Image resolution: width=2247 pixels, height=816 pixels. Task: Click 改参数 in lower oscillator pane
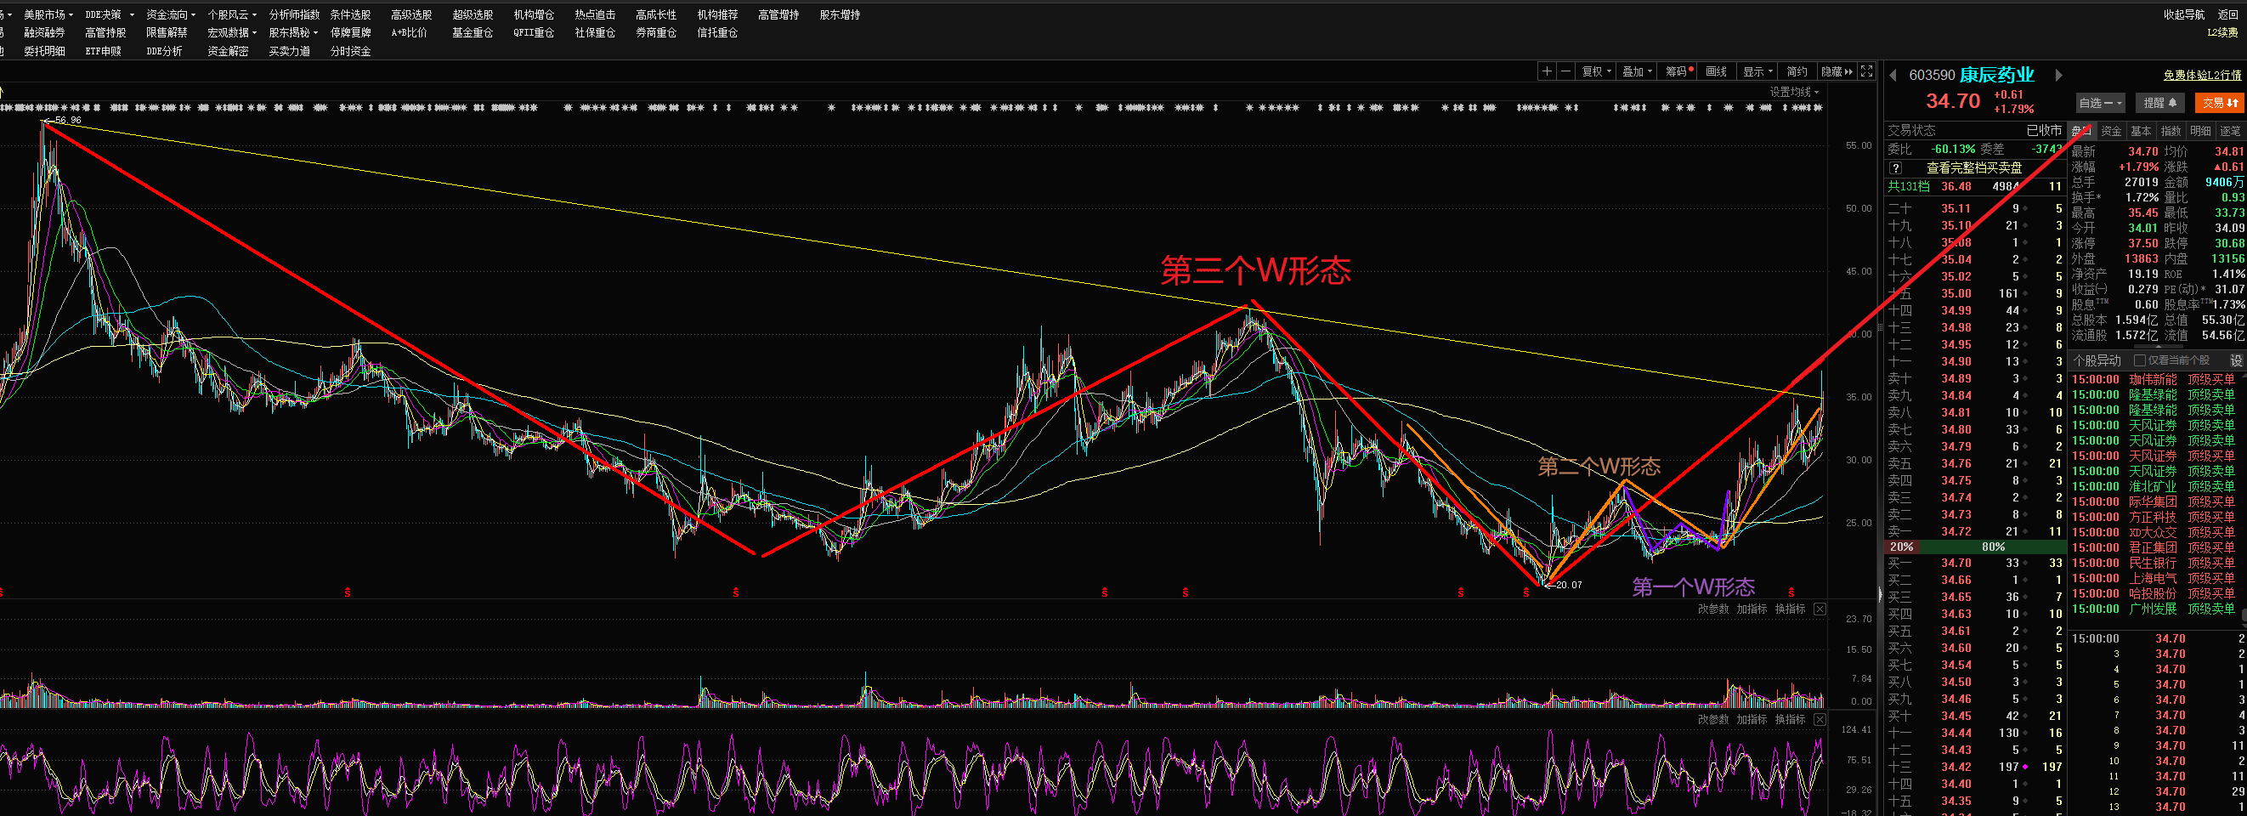click(x=1713, y=720)
